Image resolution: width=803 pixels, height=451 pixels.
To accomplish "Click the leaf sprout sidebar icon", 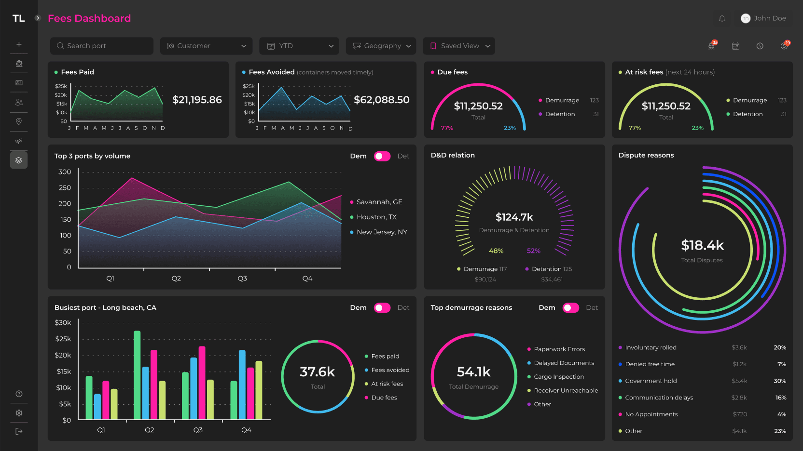I will coord(19,141).
